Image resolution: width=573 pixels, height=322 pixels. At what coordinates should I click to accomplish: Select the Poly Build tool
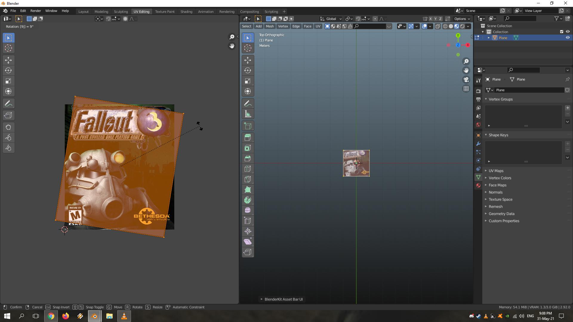tap(248, 190)
